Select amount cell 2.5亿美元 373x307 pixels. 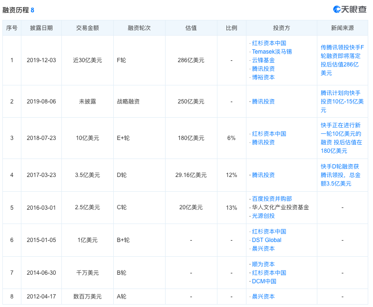click(x=88, y=207)
